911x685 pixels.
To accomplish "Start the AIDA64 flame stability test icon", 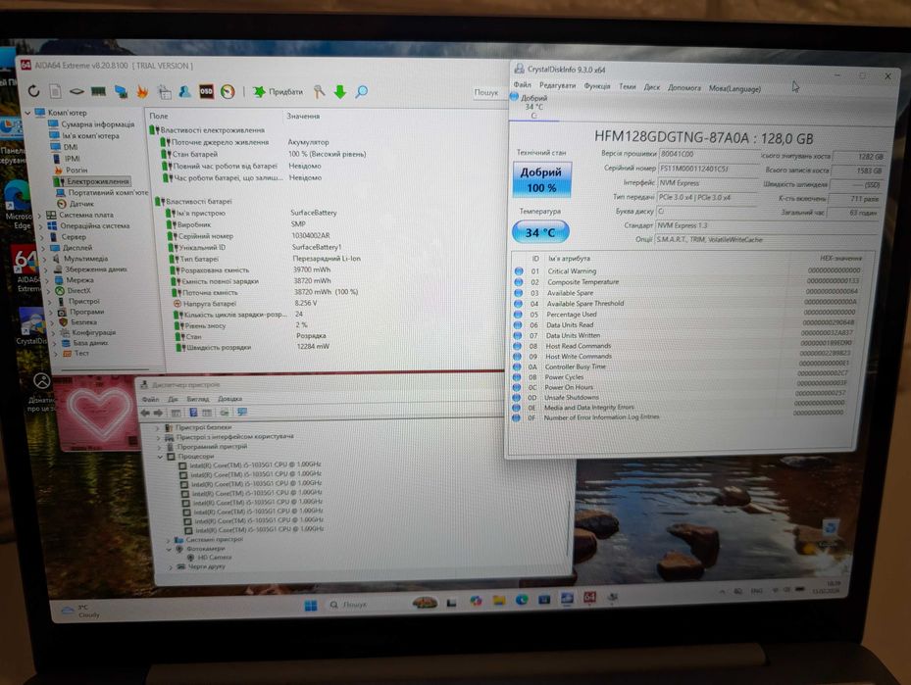I will pyautogui.click(x=142, y=91).
